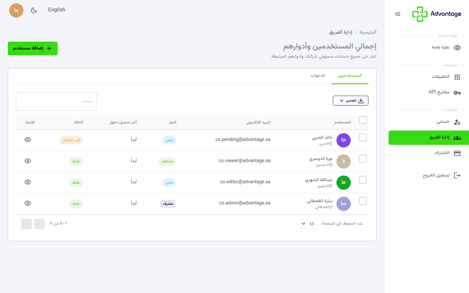This screenshot has height=293, width=469.
Task: Click the previous page pagination arrow
Action: [39, 224]
